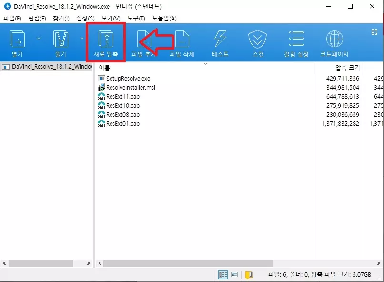Sort by 이름 column header
384x282 pixels.
[x=104, y=68]
